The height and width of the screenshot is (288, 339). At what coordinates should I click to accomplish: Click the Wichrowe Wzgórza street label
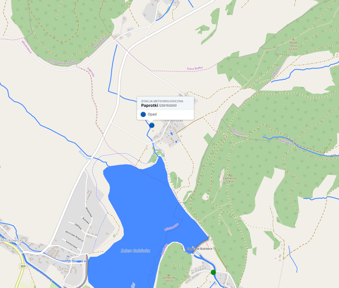click(x=74, y=236)
